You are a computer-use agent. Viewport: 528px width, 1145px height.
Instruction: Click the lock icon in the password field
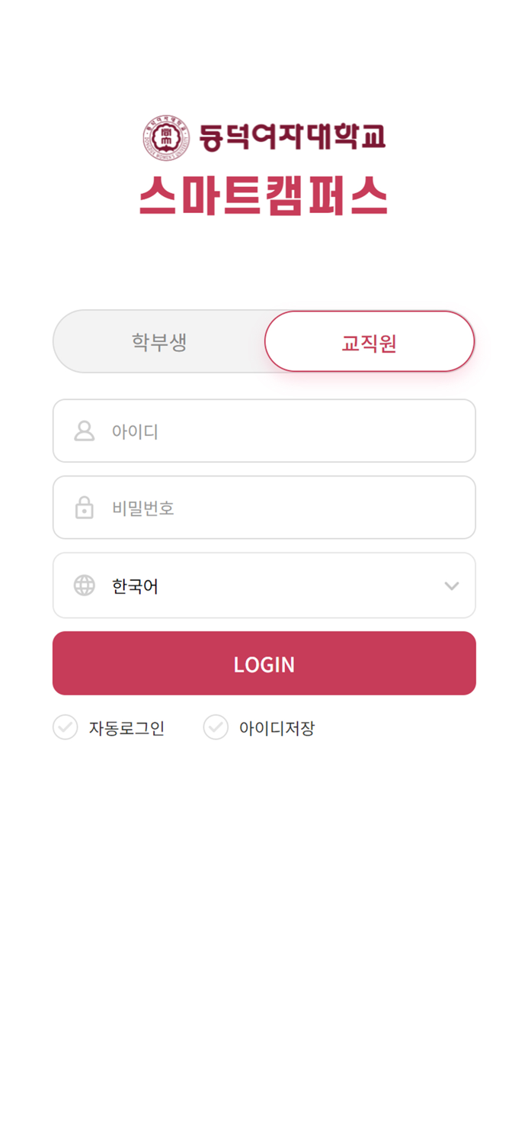coord(84,508)
